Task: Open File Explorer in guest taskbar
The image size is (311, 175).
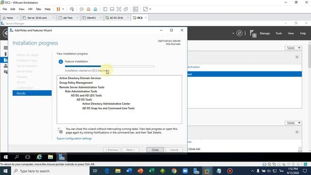Action: coord(51,157)
